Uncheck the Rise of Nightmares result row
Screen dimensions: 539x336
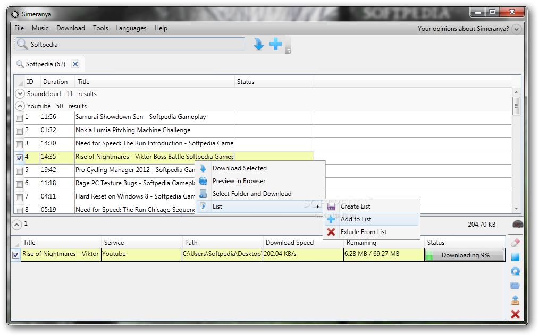19,158
